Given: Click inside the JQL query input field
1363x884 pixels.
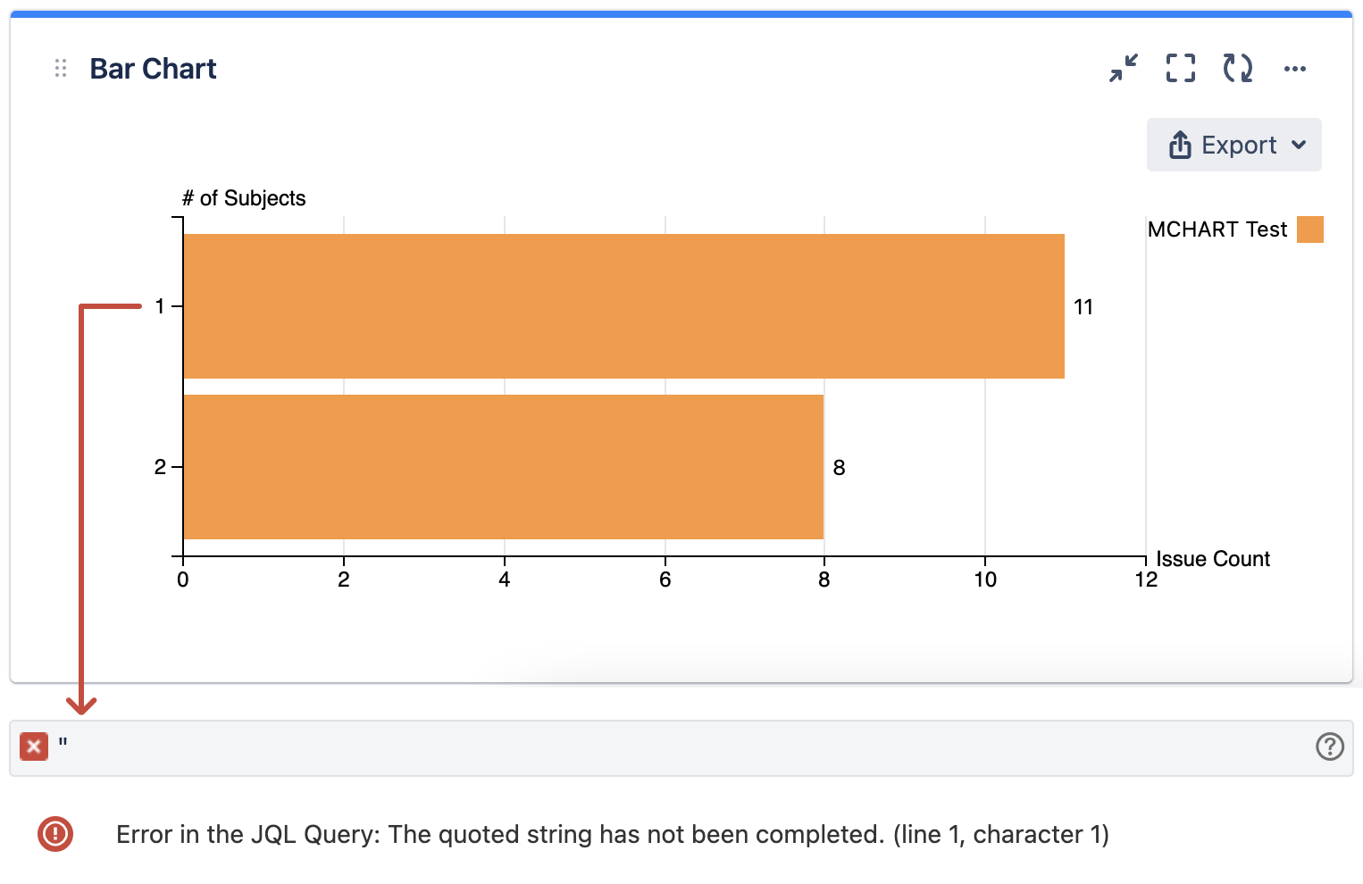Looking at the screenshot, I should (x=679, y=746).
